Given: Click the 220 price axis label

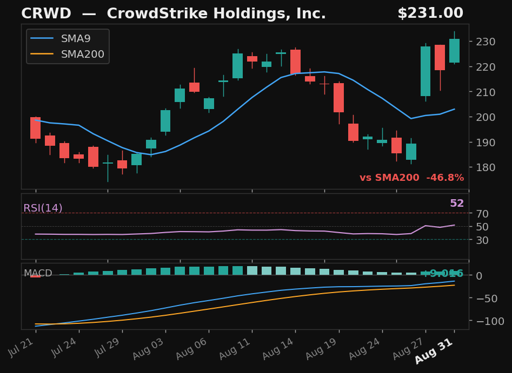Looking at the screenshot, I should (486, 67).
